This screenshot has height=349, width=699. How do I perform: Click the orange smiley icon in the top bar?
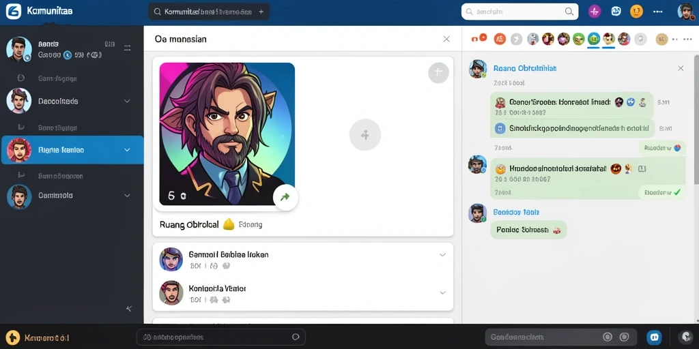pyautogui.click(x=637, y=12)
